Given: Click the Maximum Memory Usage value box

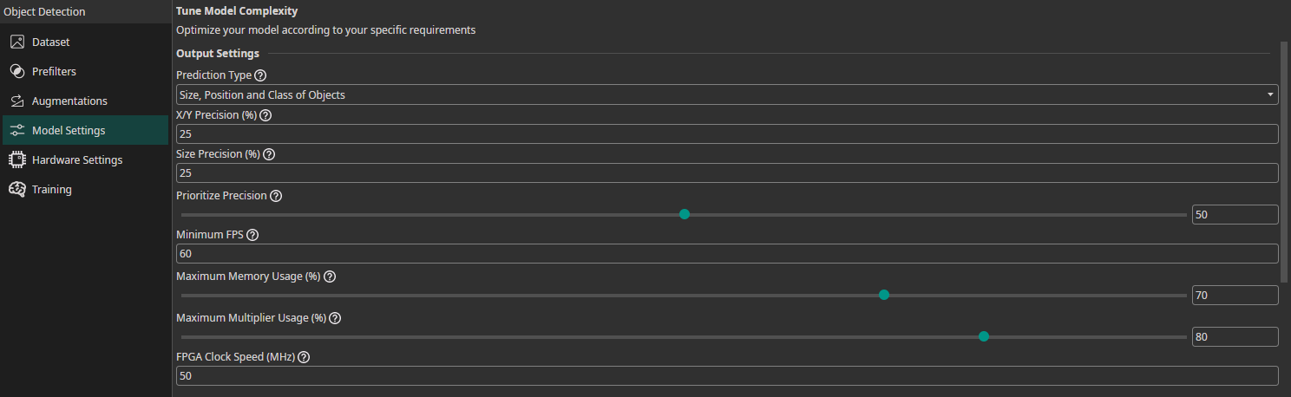Looking at the screenshot, I should (1235, 296).
